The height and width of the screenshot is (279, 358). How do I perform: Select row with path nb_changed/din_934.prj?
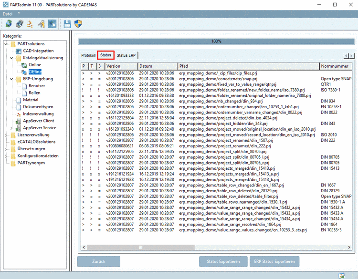pyautogui.click(x=216, y=101)
